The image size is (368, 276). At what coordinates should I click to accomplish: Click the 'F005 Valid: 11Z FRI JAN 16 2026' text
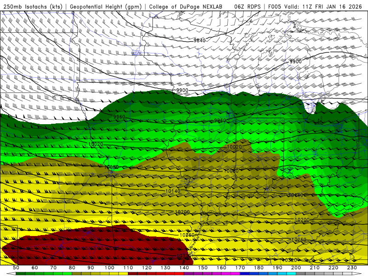point(315,6)
